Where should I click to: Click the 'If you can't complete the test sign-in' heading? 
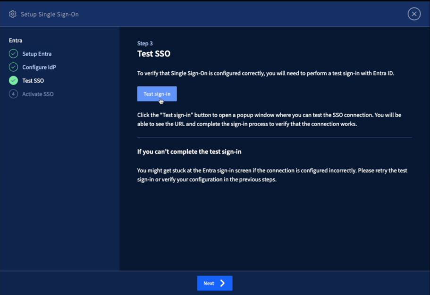click(189, 152)
